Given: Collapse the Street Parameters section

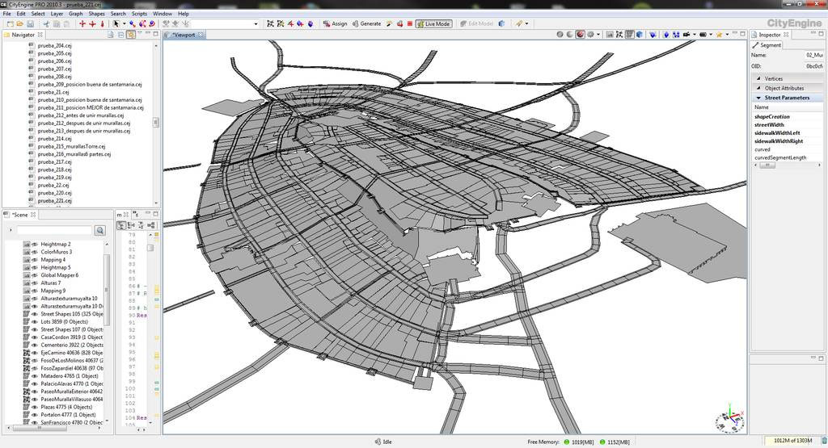Looking at the screenshot, I should [758, 98].
